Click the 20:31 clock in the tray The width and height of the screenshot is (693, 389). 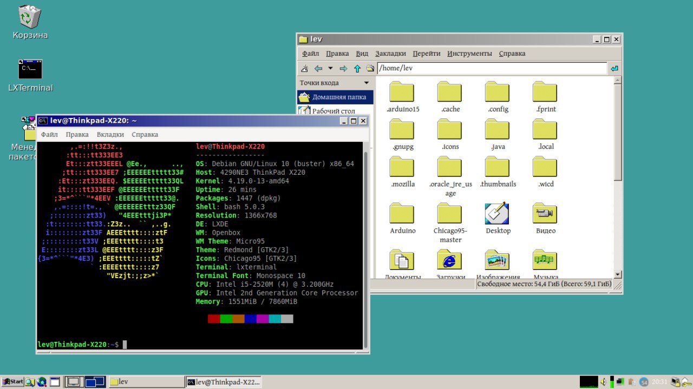(x=659, y=382)
